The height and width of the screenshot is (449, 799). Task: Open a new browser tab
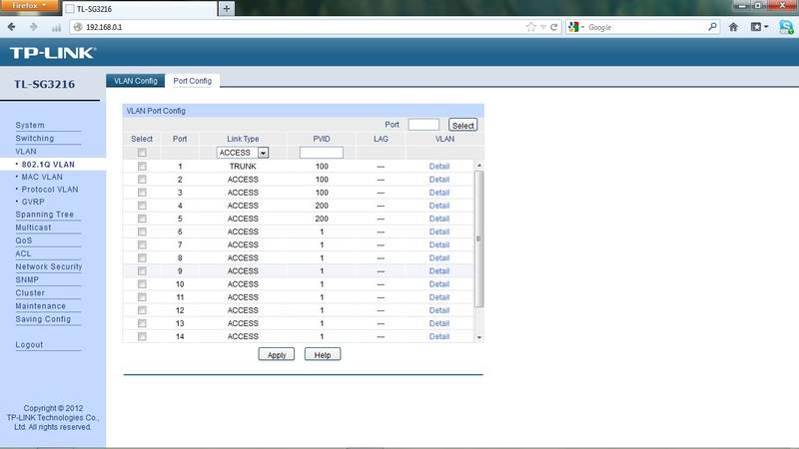227,9
